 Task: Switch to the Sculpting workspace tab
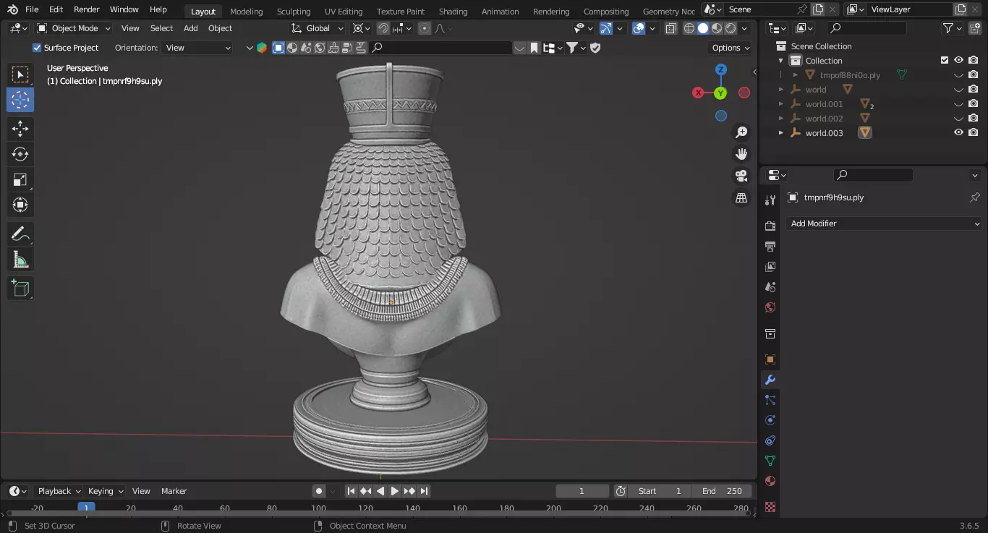click(x=294, y=11)
